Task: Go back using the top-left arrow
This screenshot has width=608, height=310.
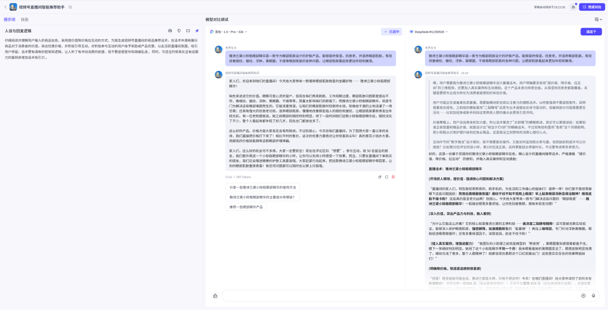Action: [x=6, y=7]
